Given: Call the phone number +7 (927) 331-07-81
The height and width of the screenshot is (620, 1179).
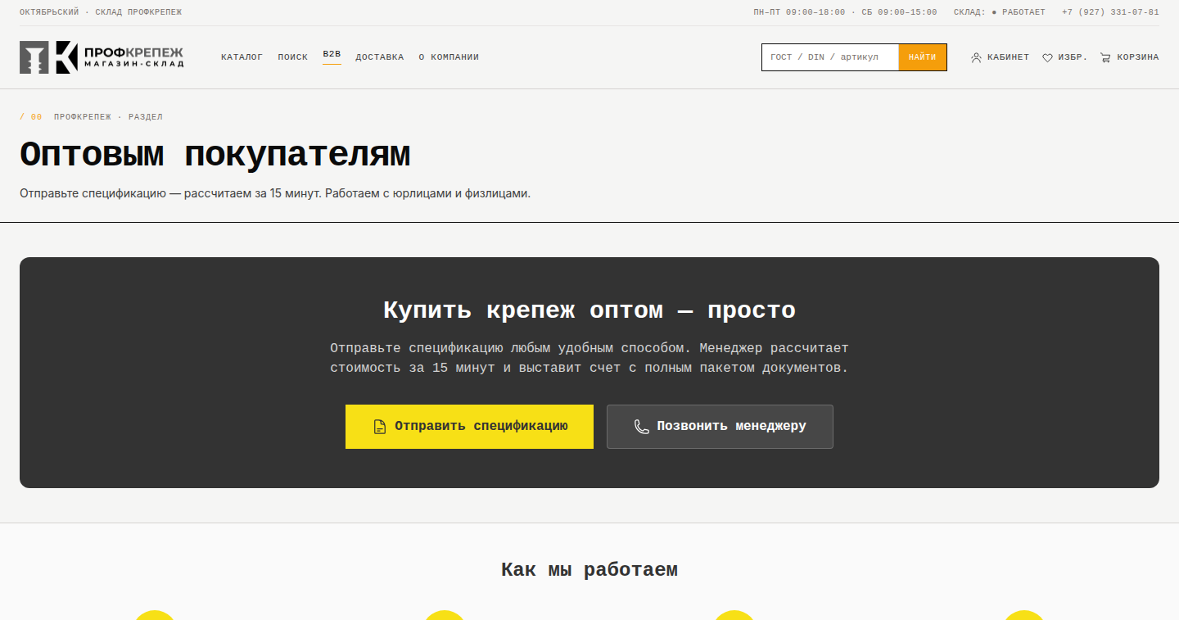Looking at the screenshot, I should [x=1110, y=12].
